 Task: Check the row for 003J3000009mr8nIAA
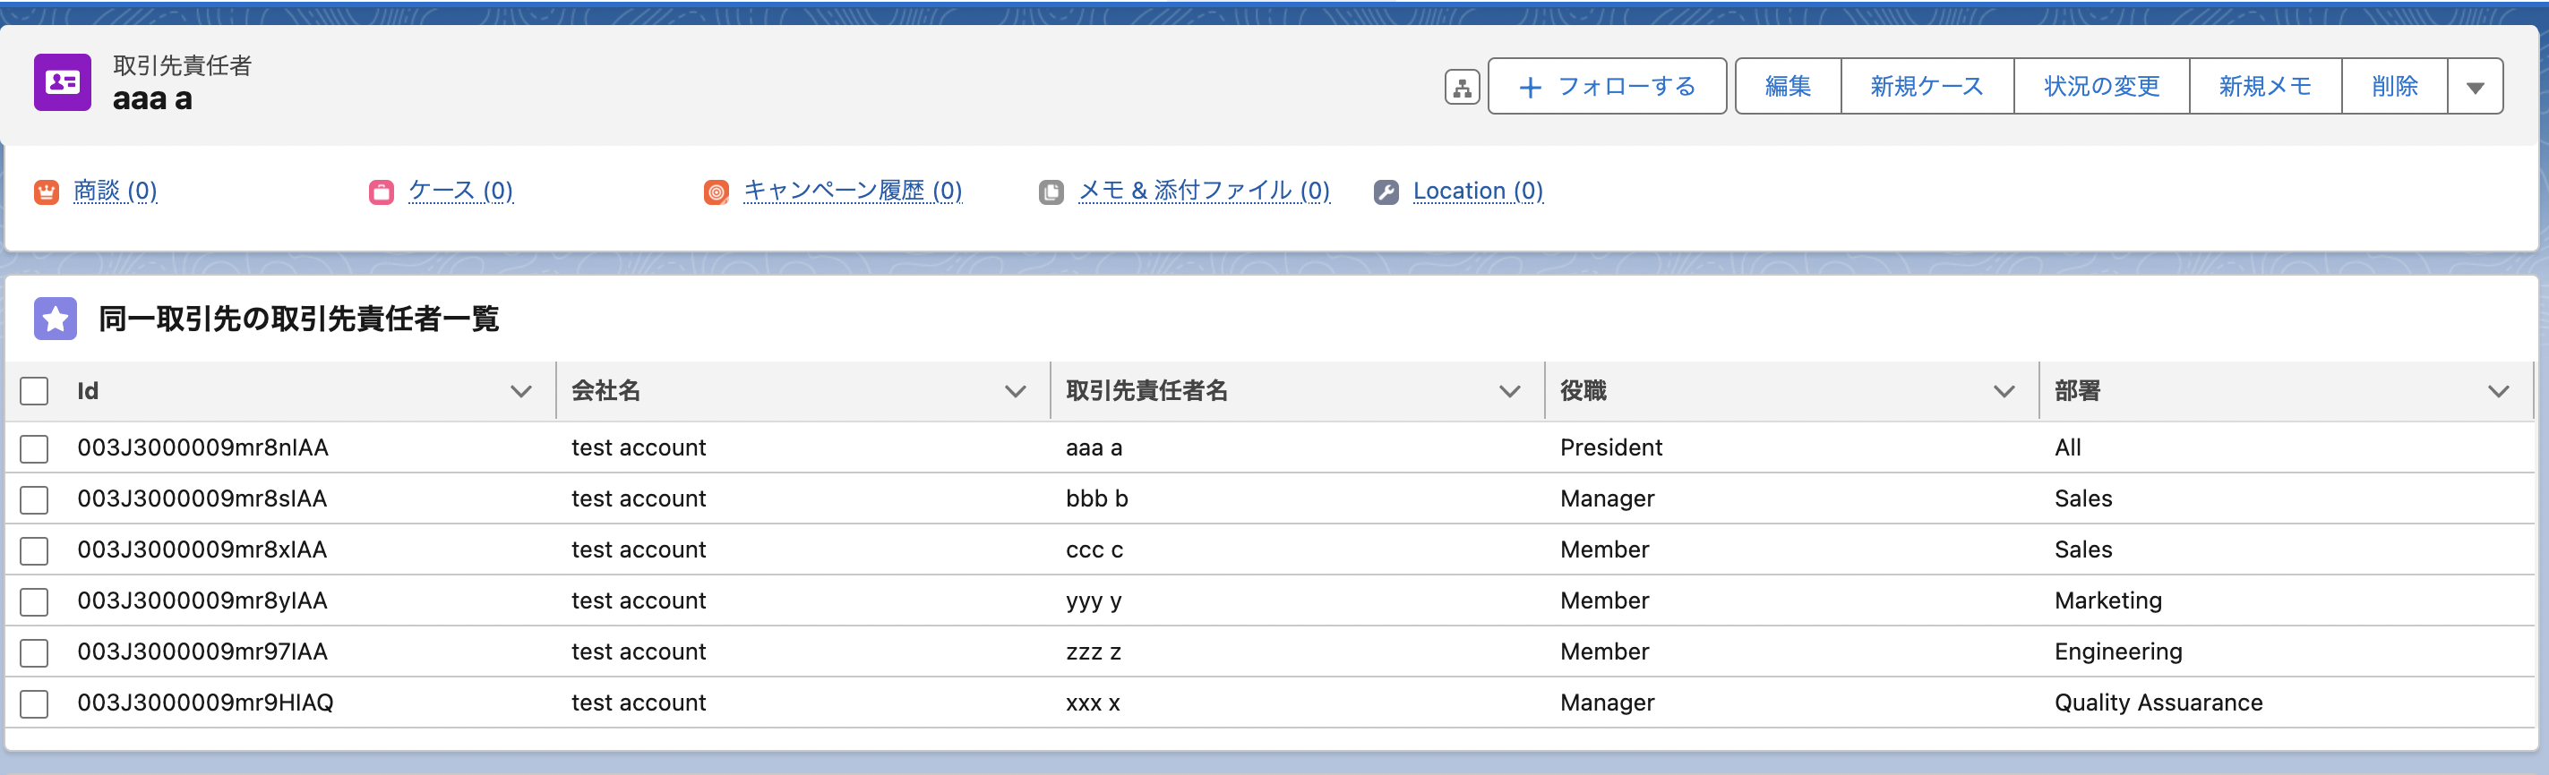pyautogui.click(x=35, y=448)
